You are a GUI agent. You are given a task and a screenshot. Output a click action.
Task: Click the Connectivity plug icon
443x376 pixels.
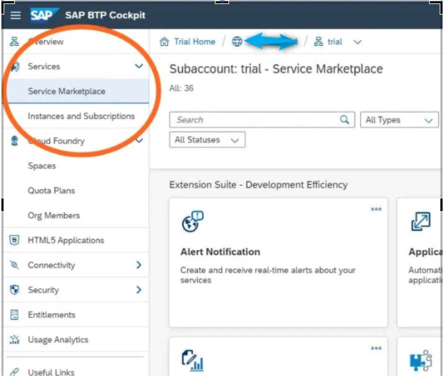(x=14, y=265)
